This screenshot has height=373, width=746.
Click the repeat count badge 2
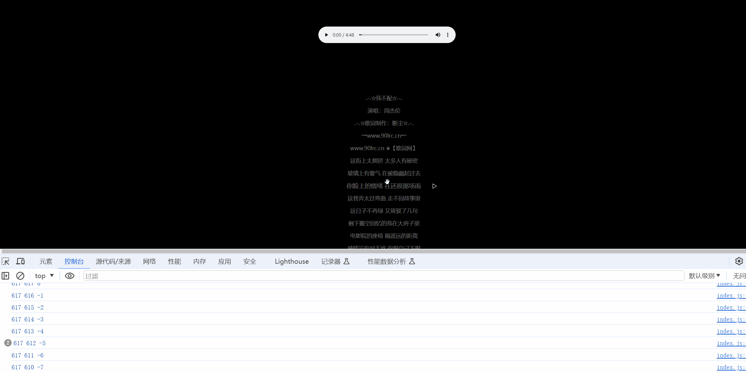8,343
